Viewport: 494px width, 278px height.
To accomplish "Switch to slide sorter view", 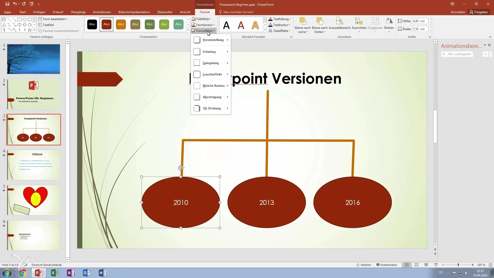I will 417,265.
